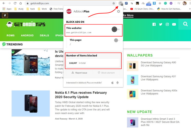
Task: Open the Seum Dero YouTube bookmark
Action: point(142,9)
